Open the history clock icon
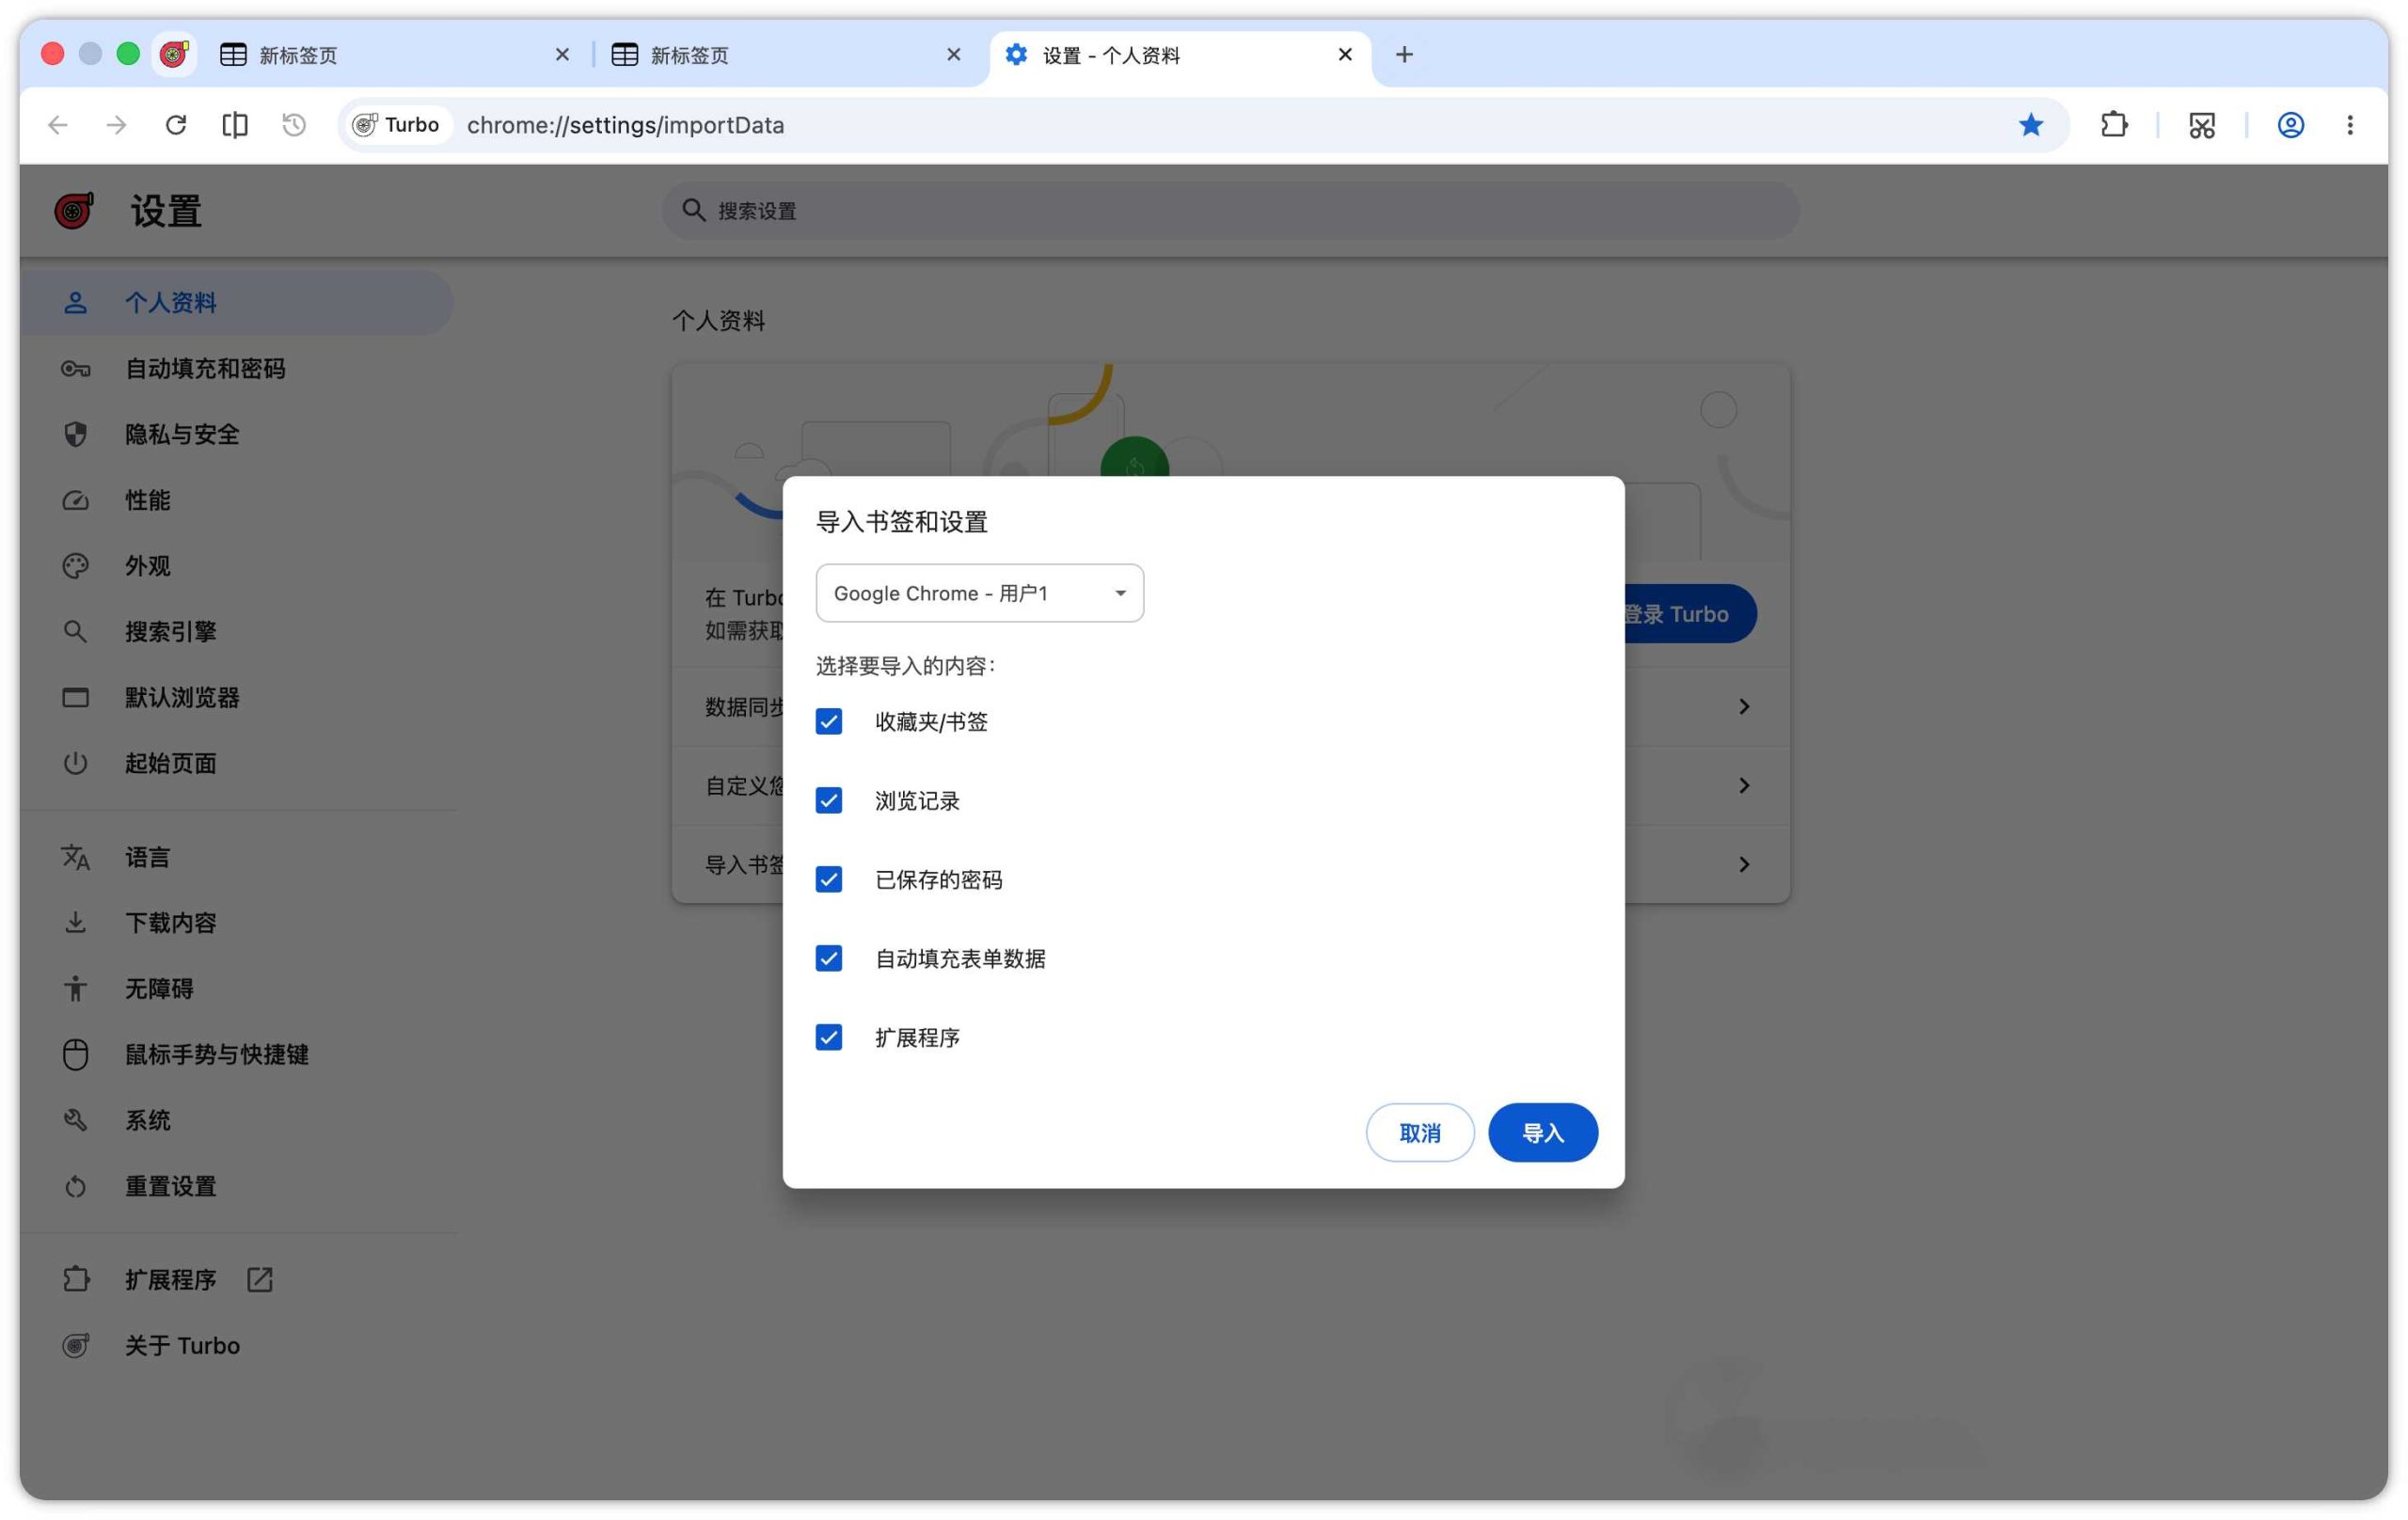This screenshot has width=2408, height=1520. click(x=294, y=125)
